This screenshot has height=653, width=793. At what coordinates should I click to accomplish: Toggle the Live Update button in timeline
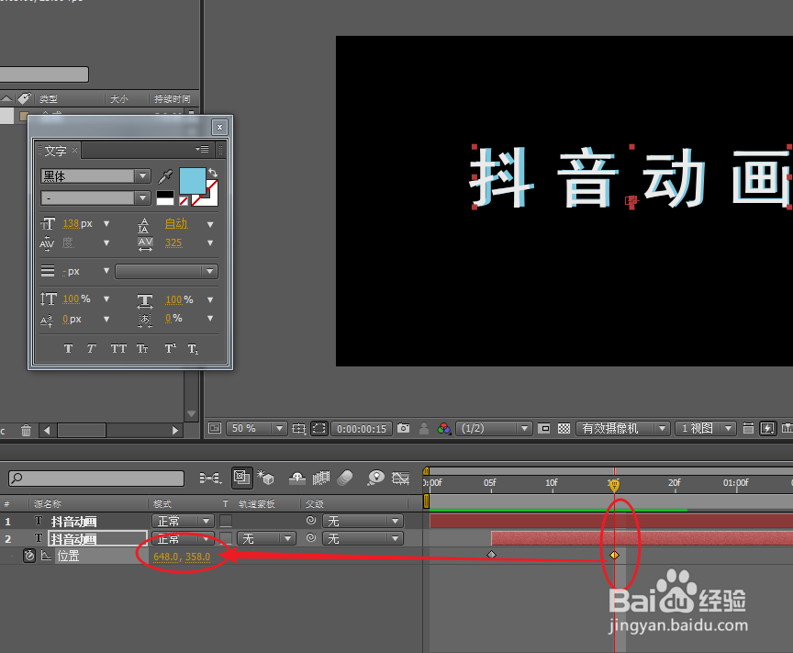point(241,478)
